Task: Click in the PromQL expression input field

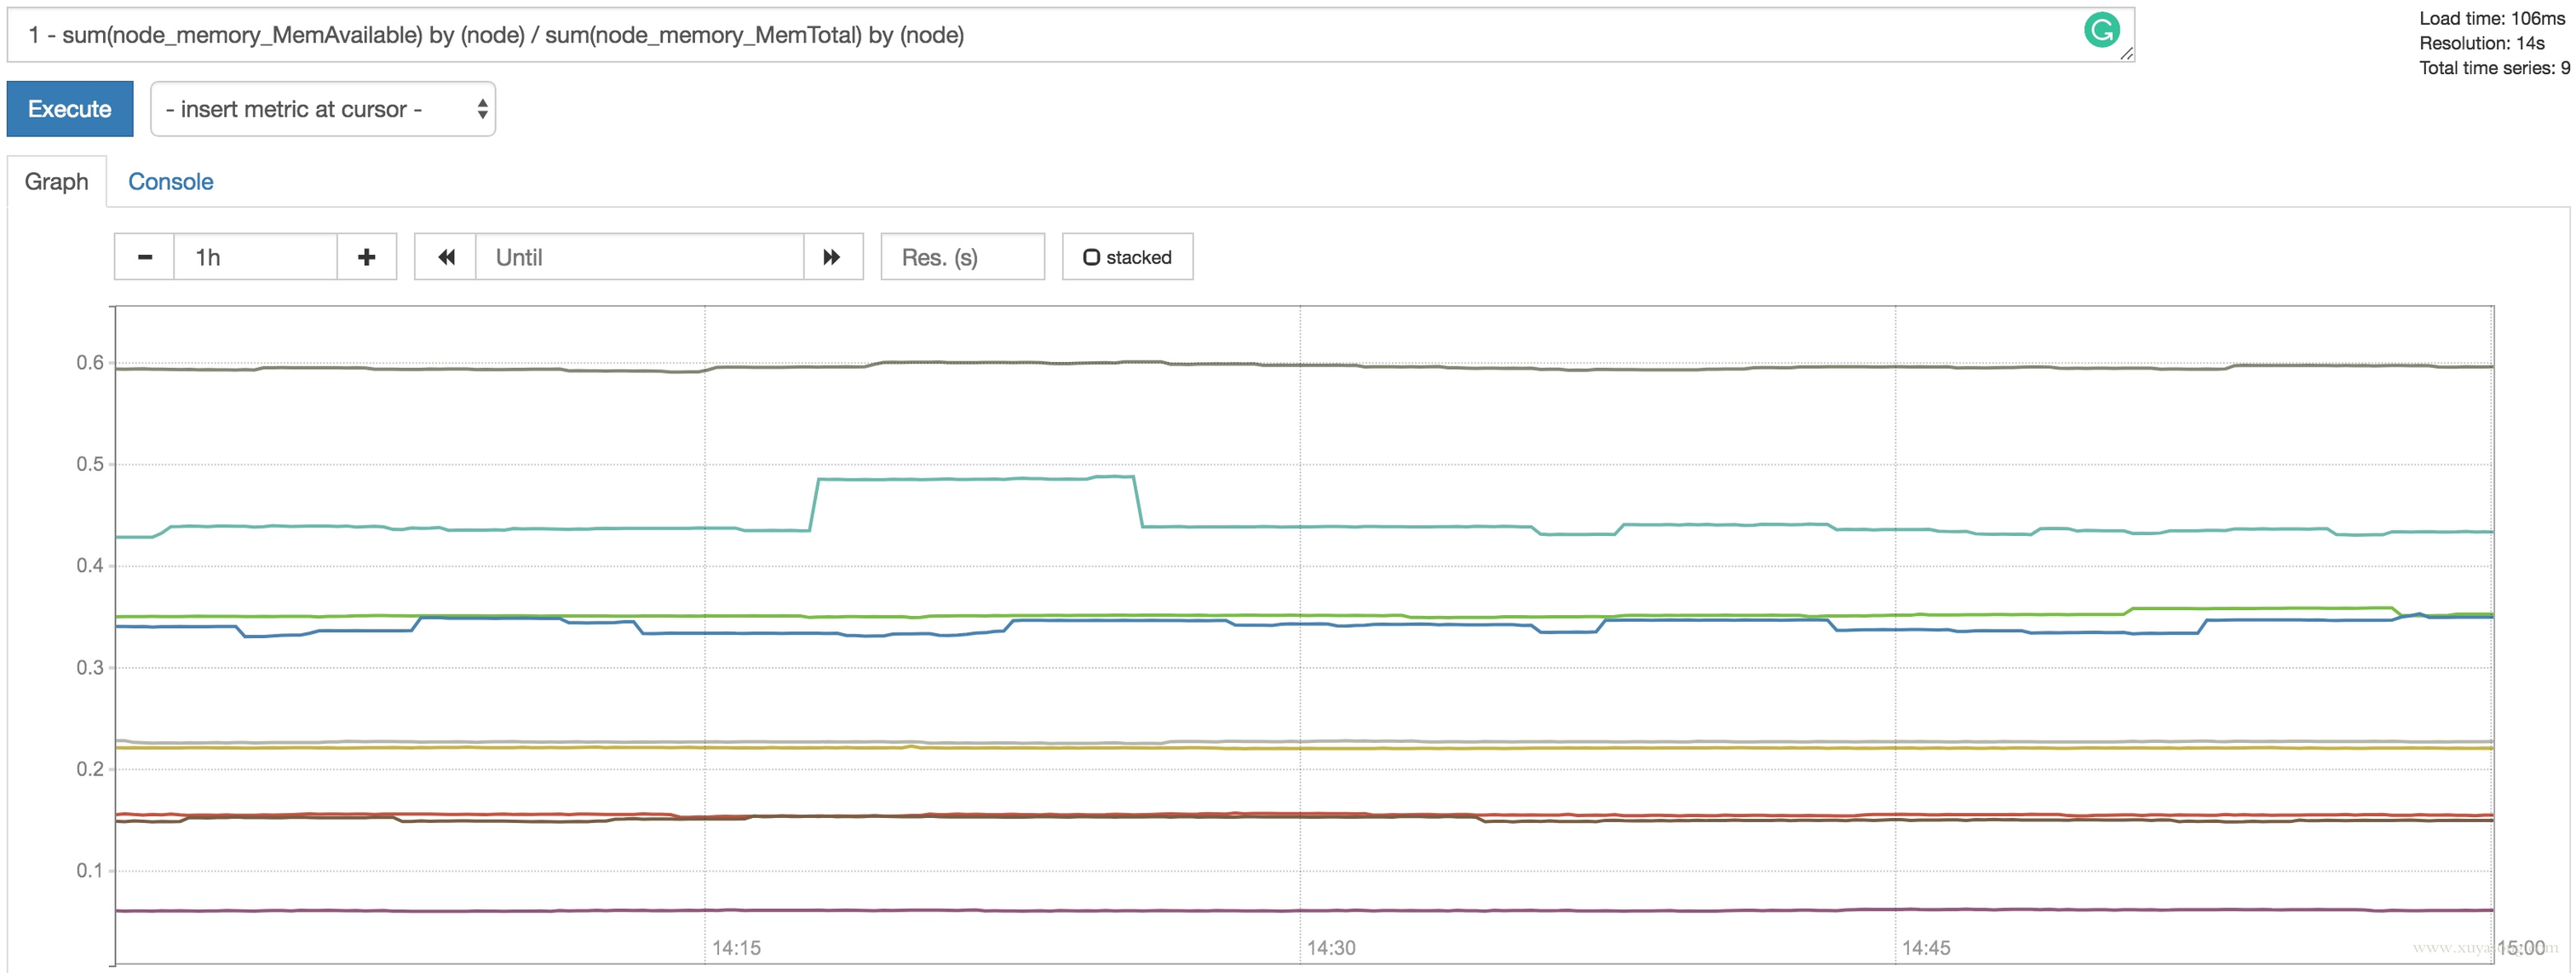Action: point(1000,35)
